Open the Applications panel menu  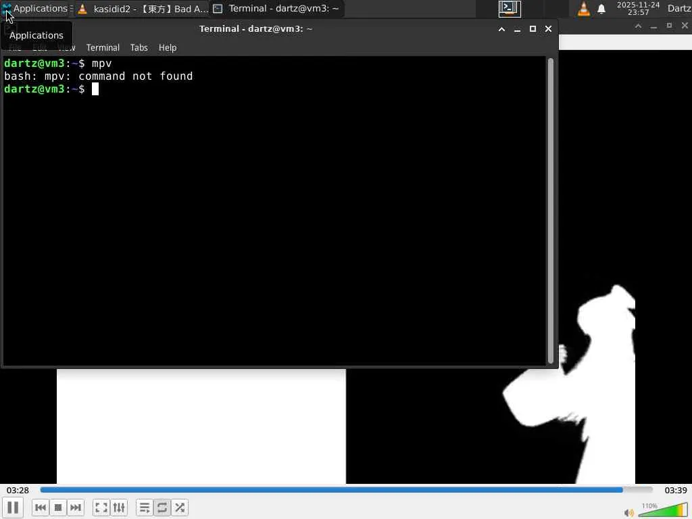click(x=35, y=8)
